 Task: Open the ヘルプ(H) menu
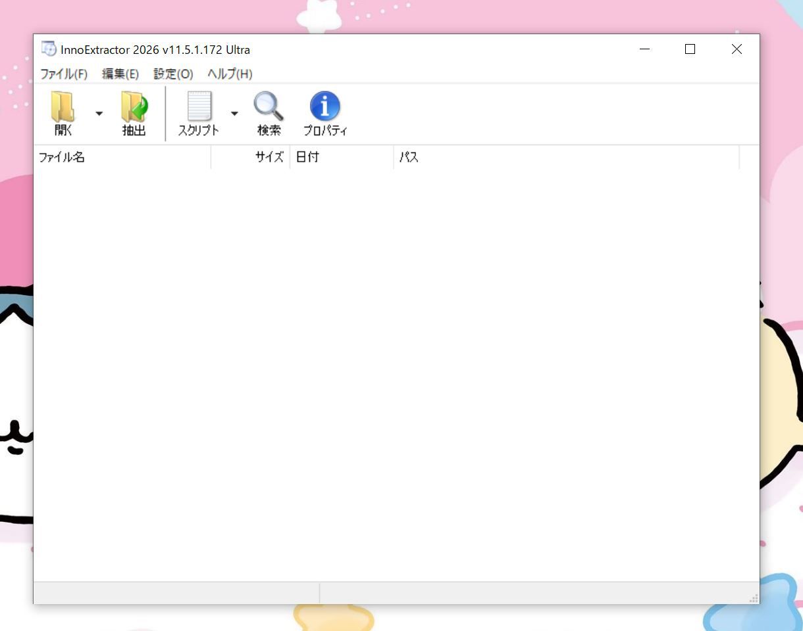(230, 74)
